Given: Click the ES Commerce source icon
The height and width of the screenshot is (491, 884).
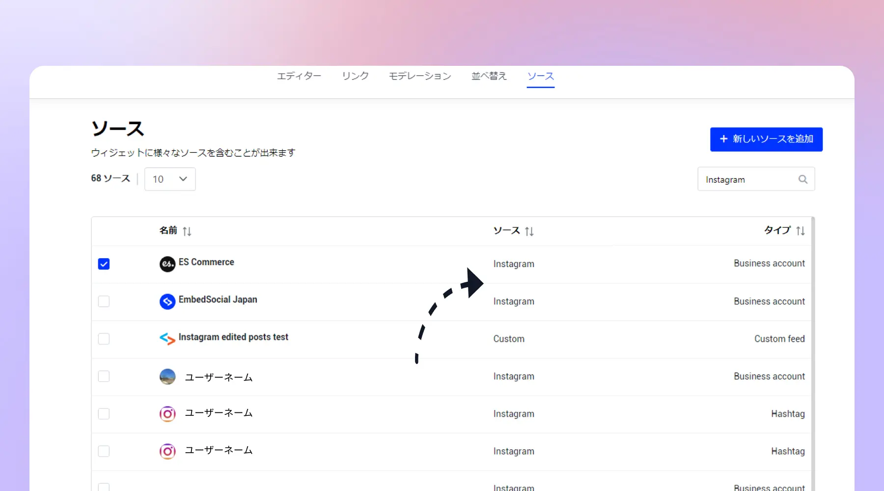Looking at the screenshot, I should 167,264.
